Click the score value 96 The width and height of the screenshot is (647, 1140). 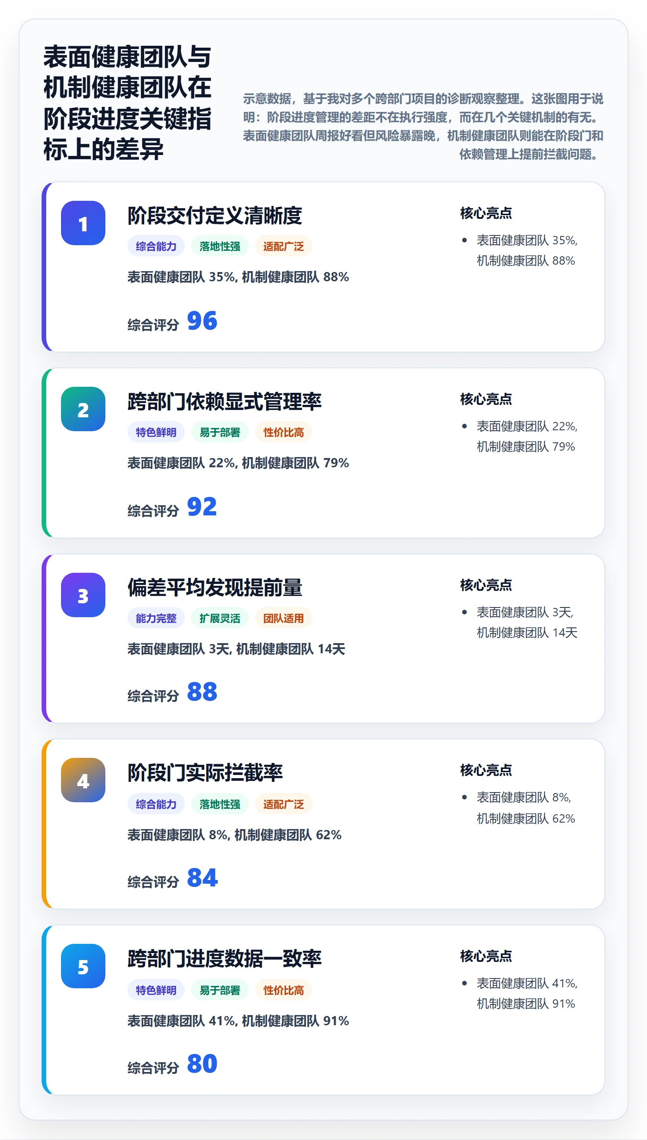(202, 321)
